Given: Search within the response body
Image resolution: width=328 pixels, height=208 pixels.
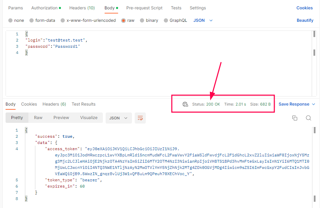Looking at the screenshot, I should point(309,118).
